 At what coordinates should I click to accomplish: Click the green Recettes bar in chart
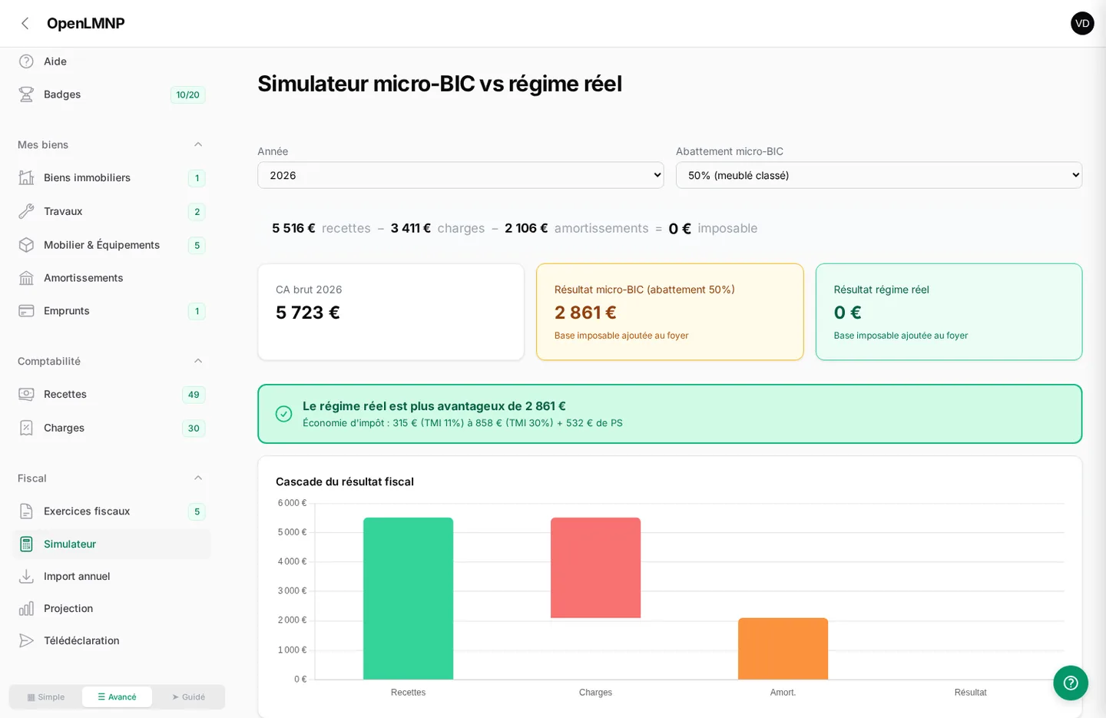[408, 598]
